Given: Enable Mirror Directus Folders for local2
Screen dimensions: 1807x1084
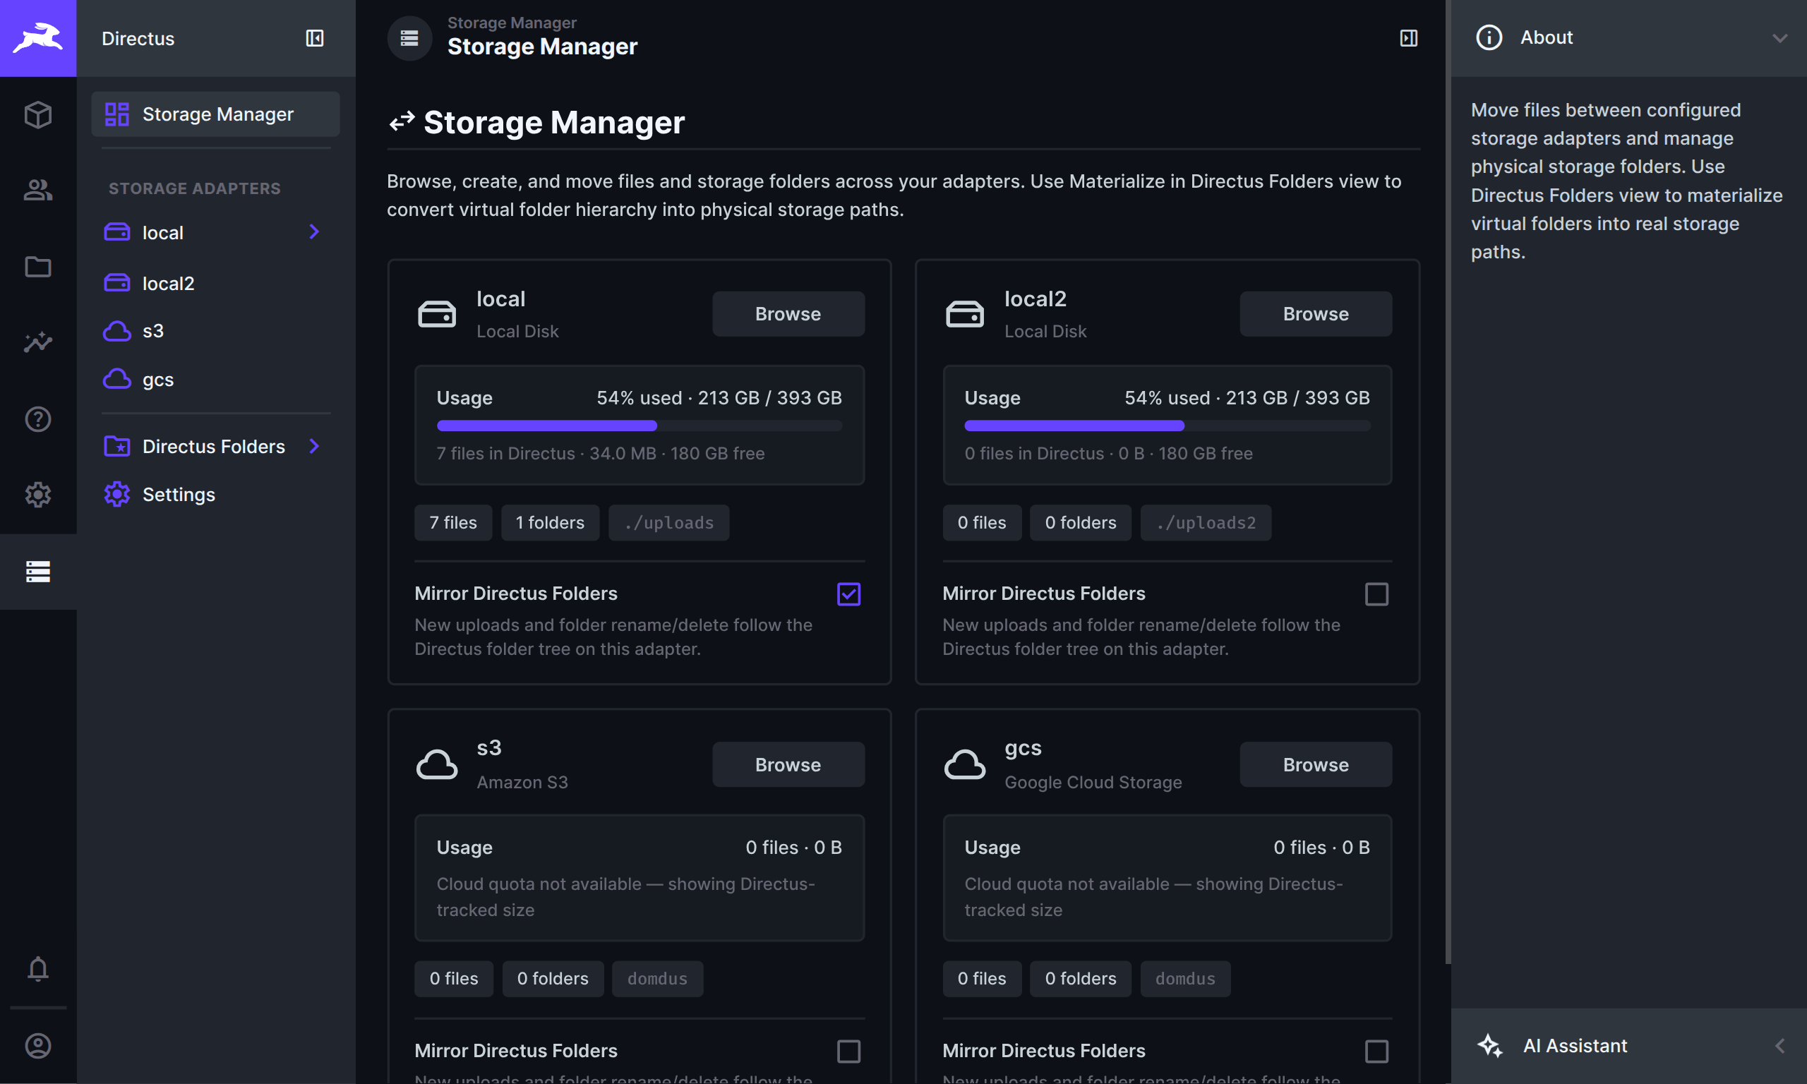Looking at the screenshot, I should click(x=1377, y=594).
